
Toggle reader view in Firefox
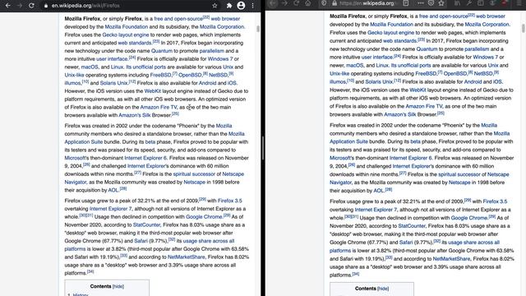click(x=406, y=3)
